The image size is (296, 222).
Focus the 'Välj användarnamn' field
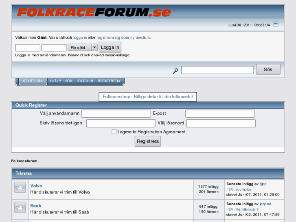[x=116, y=114]
